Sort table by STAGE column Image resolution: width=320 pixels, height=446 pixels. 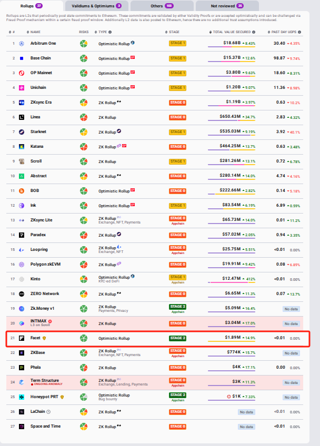172,32
